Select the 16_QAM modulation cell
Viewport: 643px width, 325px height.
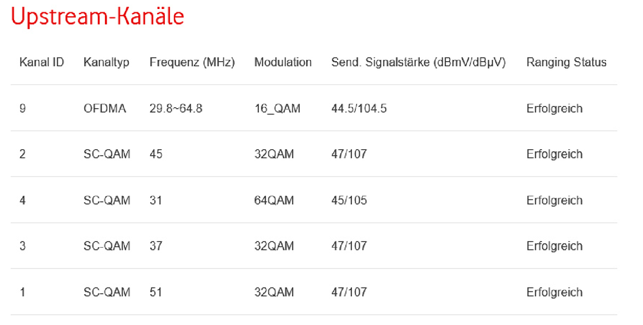click(x=277, y=109)
